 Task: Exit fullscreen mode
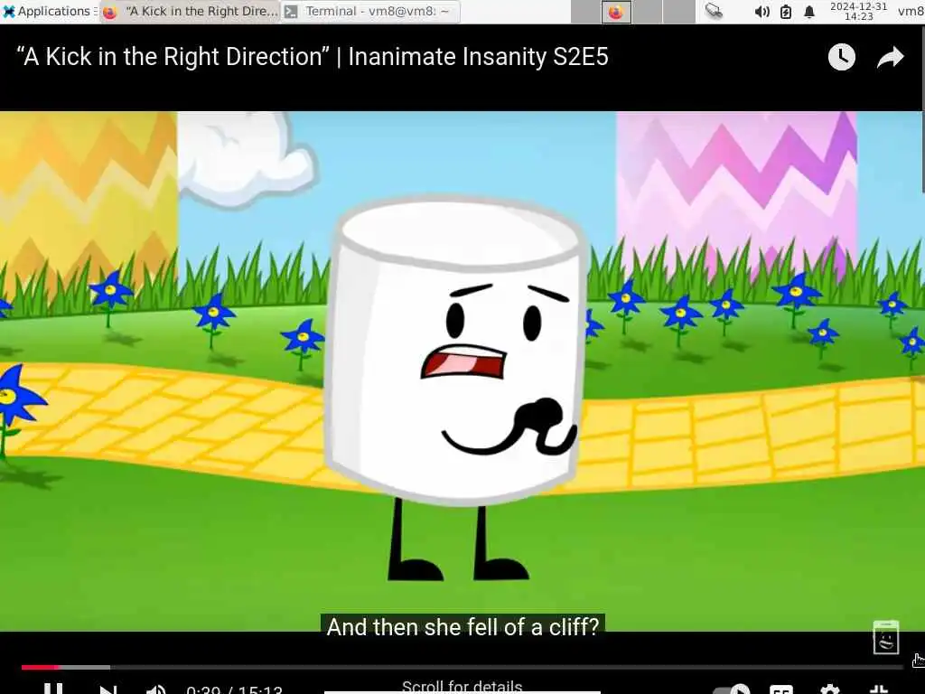[878, 689]
